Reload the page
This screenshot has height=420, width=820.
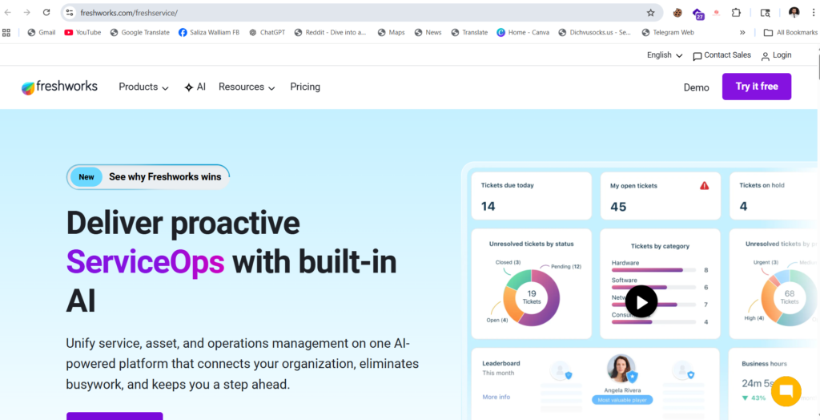coord(46,13)
